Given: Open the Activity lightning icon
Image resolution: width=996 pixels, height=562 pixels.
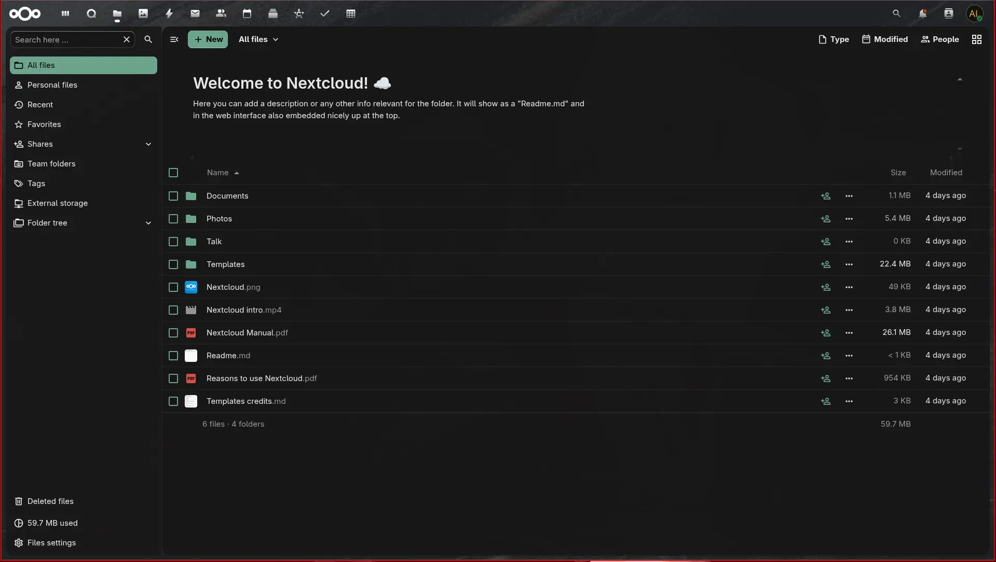Looking at the screenshot, I should 169,13.
